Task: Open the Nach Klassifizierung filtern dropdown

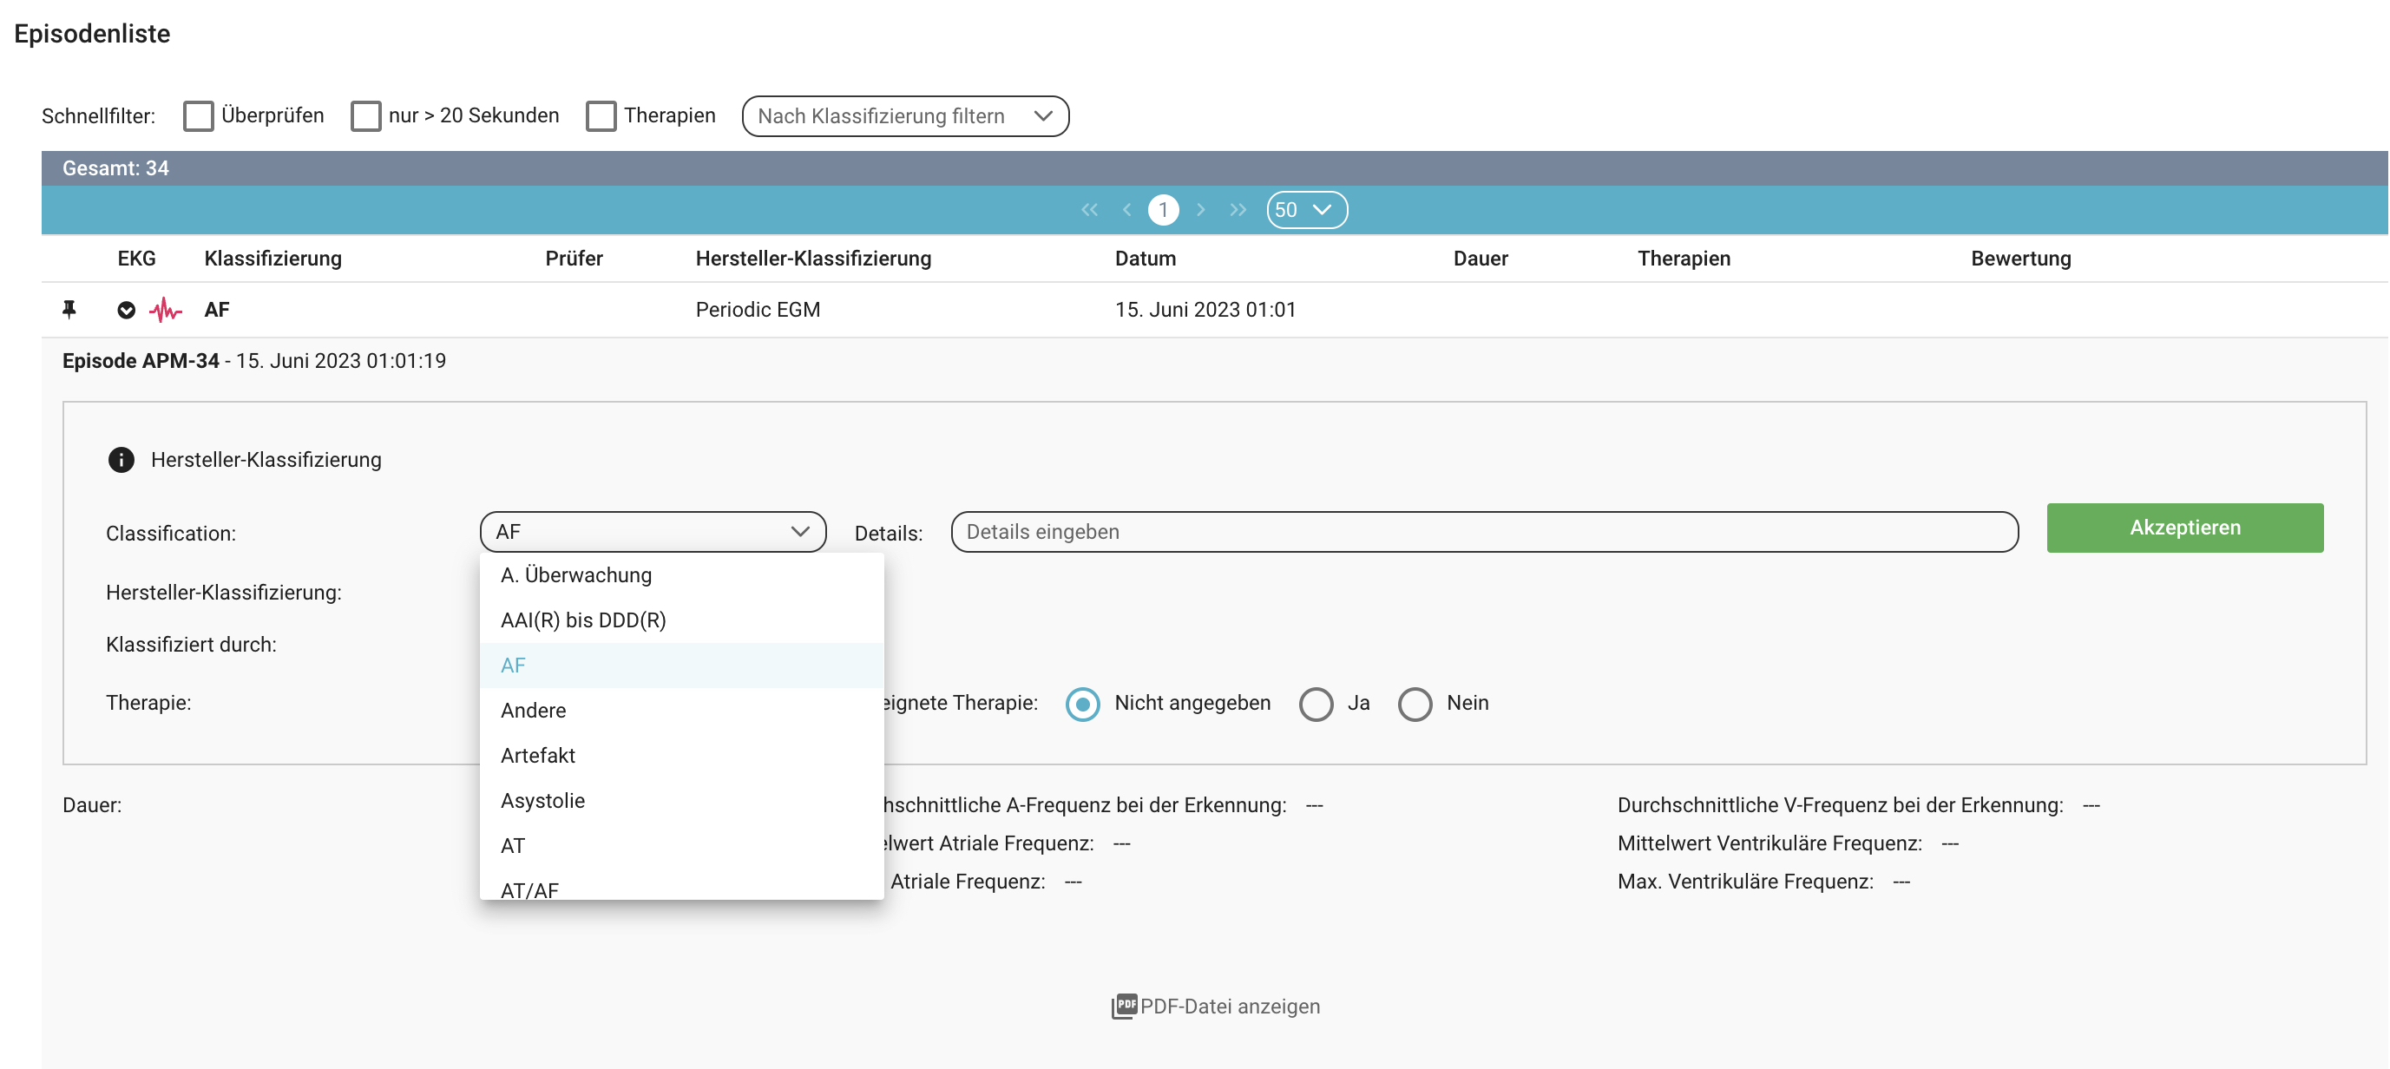Action: point(905,116)
